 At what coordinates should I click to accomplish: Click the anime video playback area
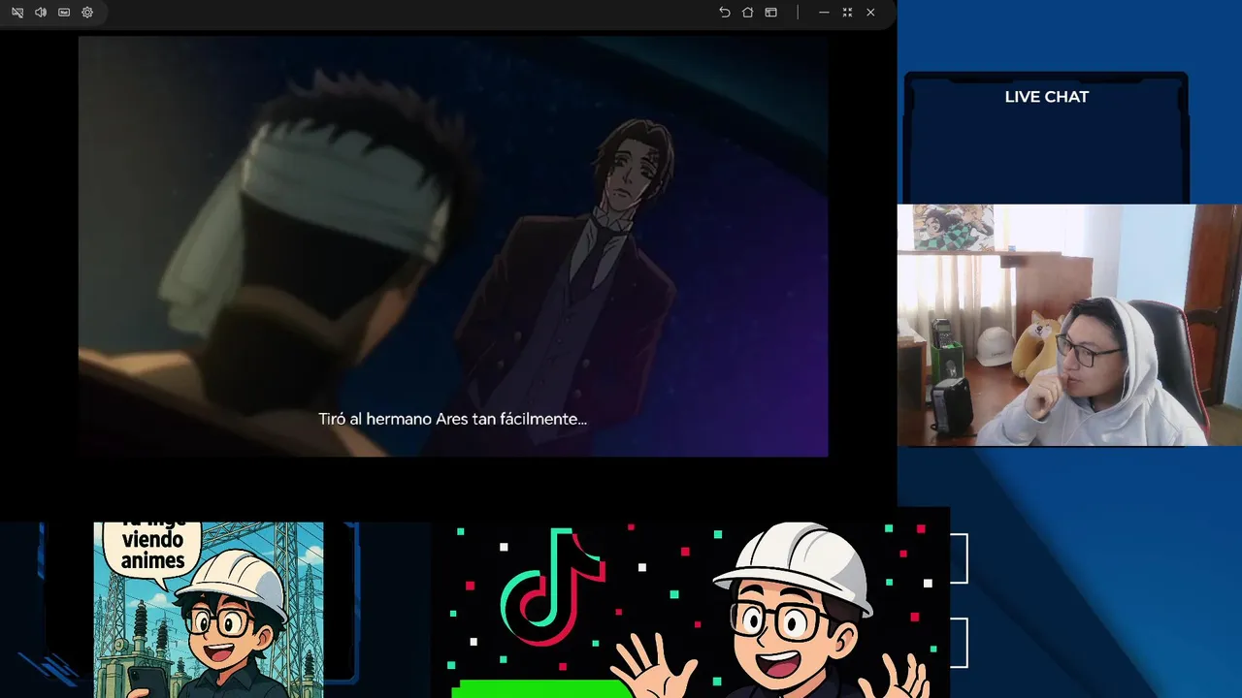pyautogui.click(x=453, y=246)
